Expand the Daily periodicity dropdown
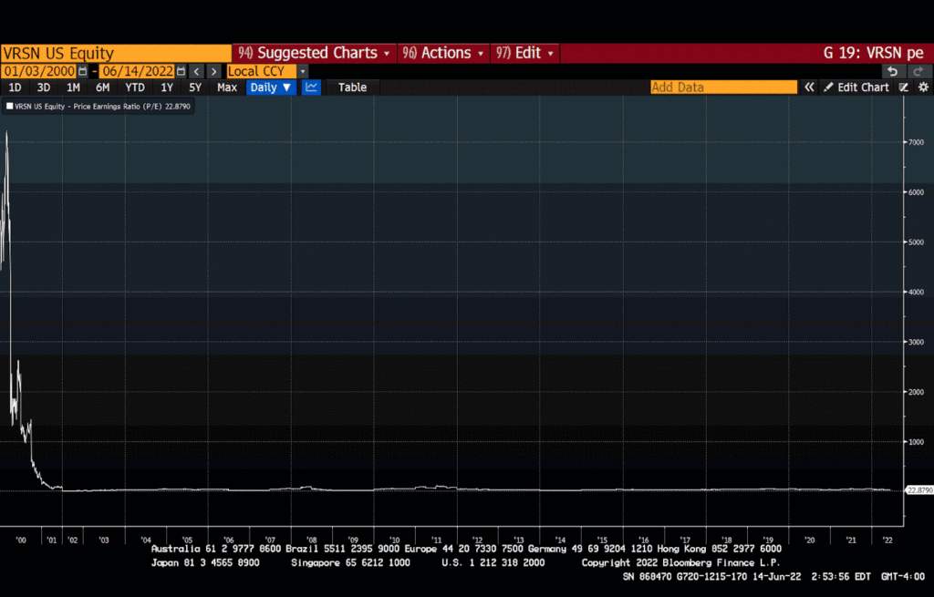Viewport: 934px width, 597px height. 271,87
